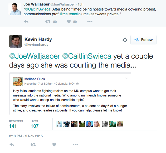
Task: Open Kevin Hardy's profile picture
Action: pos(16,41)
